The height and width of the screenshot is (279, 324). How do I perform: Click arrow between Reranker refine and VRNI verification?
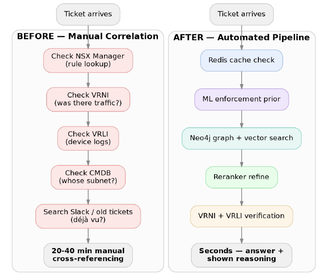(x=242, y=197)
